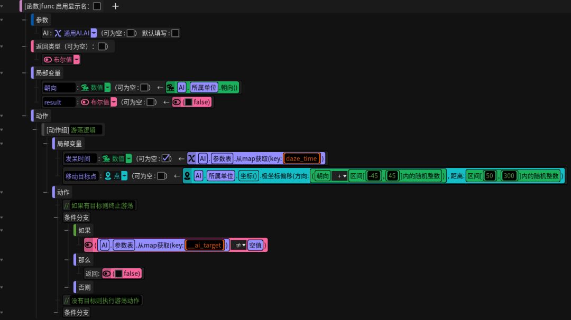The image size is (571, 320).
Task: Click the AI type icon before 通用AI.AI
Action: (x=58, y=33)
